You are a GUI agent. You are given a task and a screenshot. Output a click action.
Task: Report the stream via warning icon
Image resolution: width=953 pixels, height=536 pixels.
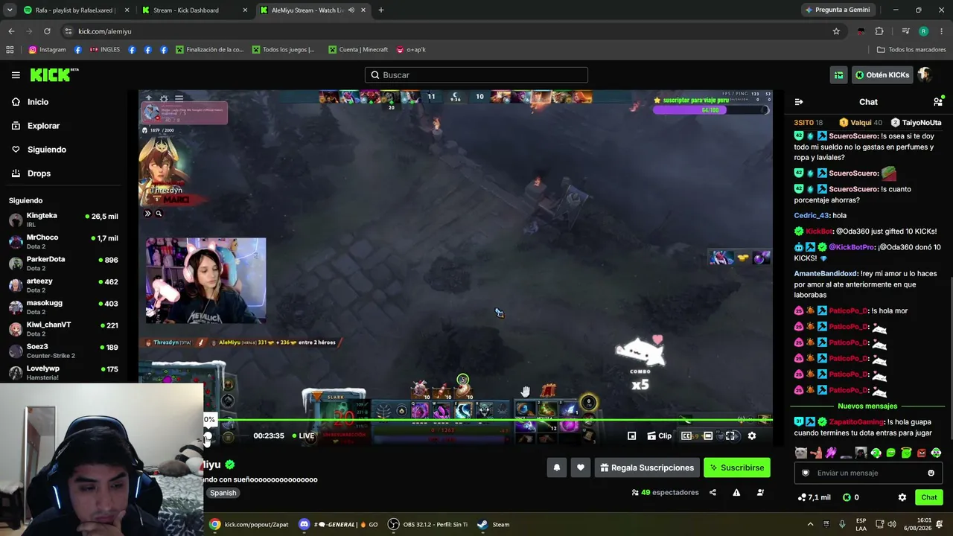coord(736,492)
